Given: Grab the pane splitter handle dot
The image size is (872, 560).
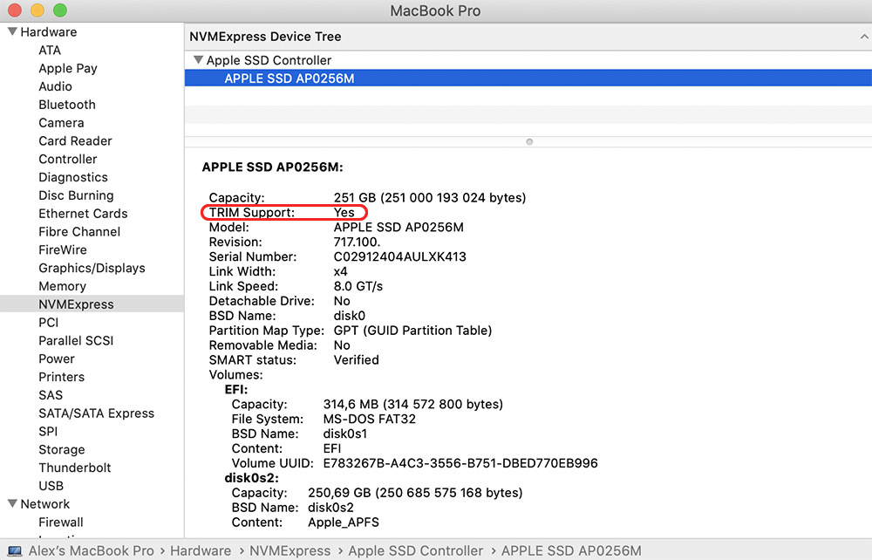Looking at the screenshot, I should (529, 142).
